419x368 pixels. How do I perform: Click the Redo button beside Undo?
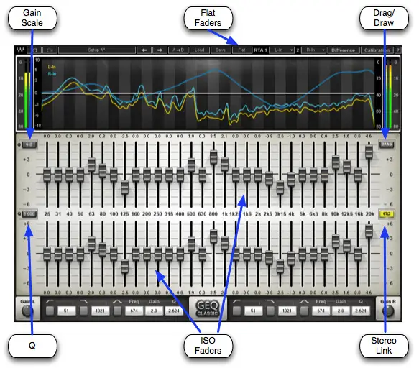pyautogui.click(x=50, y=50)
